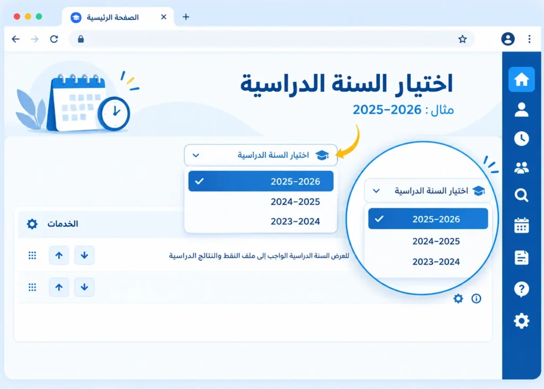The width and height of the screenshot is (544, 389).
Task: Click the info circle icon
Action: click(x=477, y=298)
